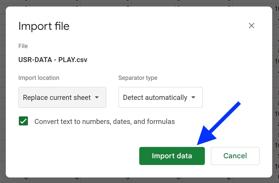279x183 pixels.
Task: Close the Import file dialog
Action: [251, 26]
